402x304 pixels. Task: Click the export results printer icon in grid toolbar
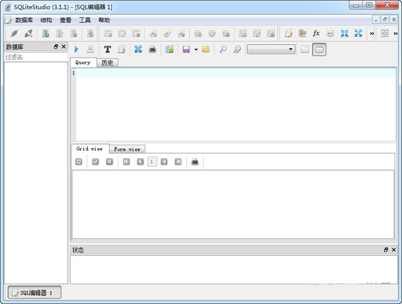point(195,162)
